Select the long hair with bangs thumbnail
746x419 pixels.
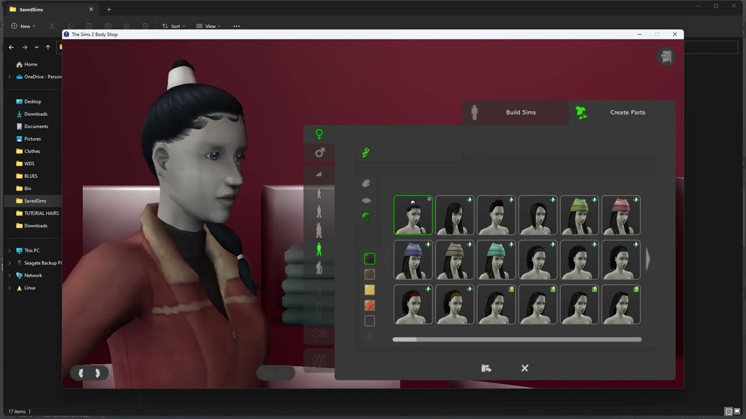coord(455,215)
